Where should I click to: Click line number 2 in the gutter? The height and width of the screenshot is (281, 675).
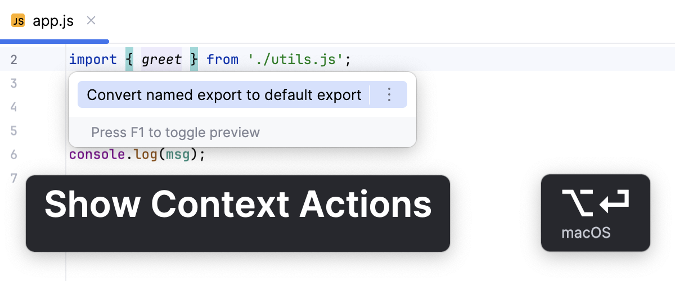click(14, 60)
